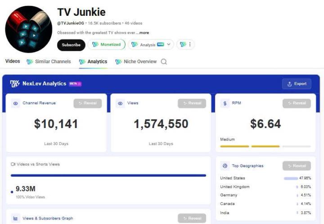Switch to the Videos tab
Screen dimensions: 324x224
point(13,61)
